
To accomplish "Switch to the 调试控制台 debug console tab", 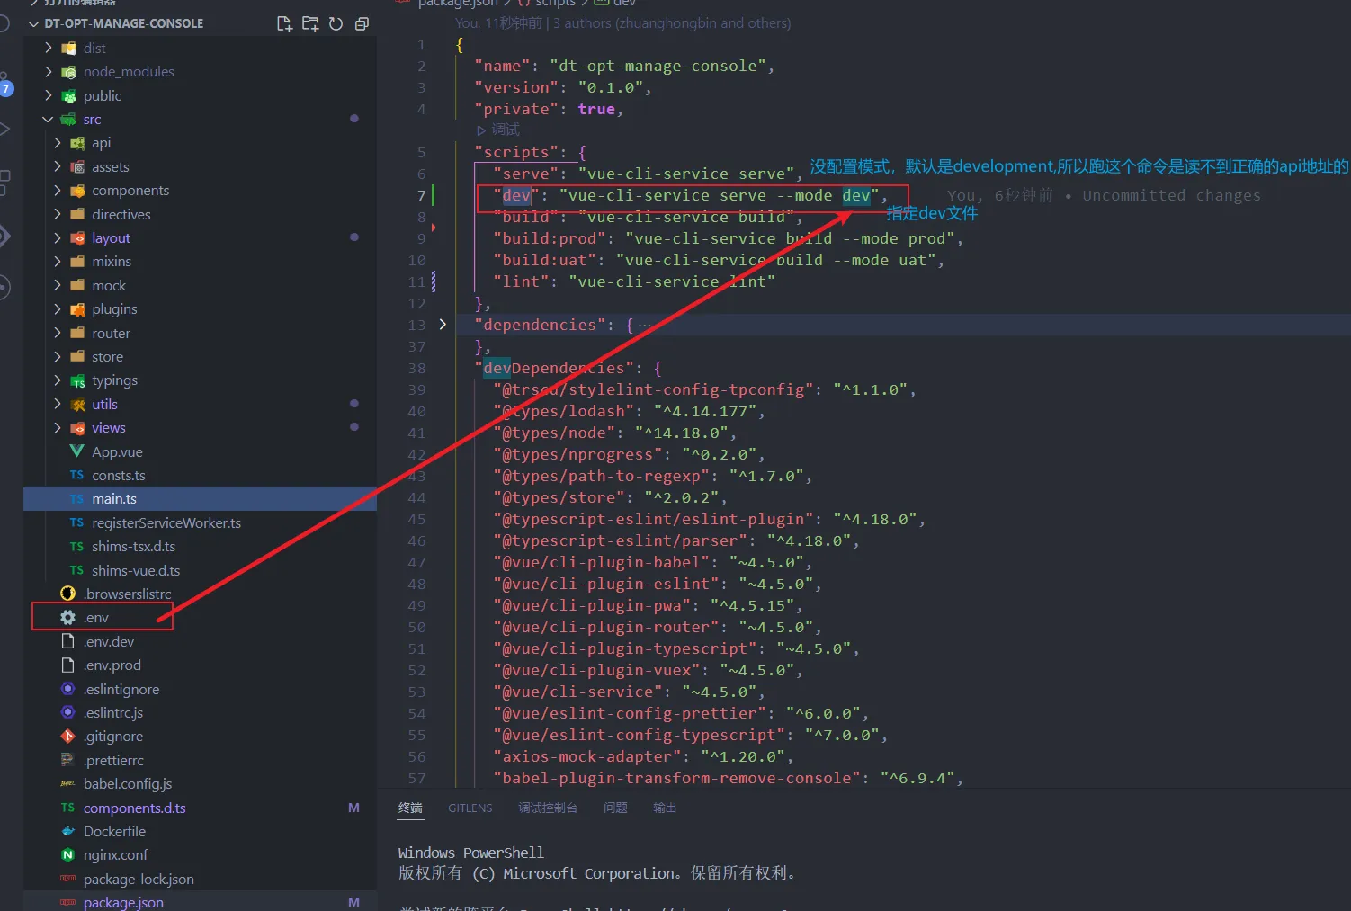I will pyautogui.click(x=547, y=808).
